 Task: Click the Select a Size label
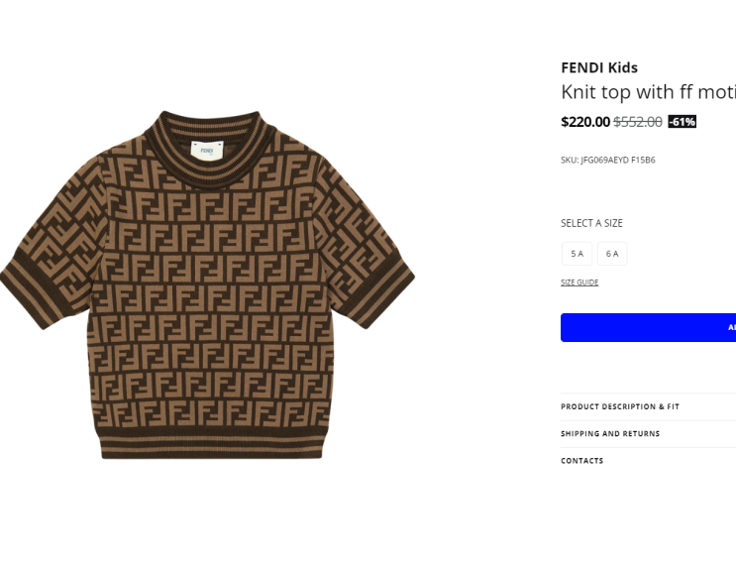(591, 223)
